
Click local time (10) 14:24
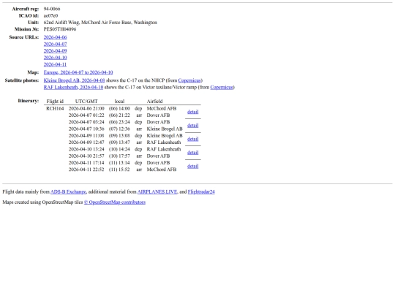[x=119, y=149]
